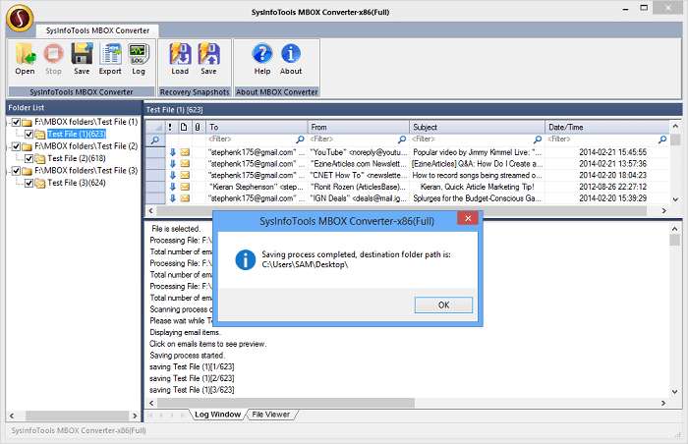688x444 pixels.
Task: Click the log window horizontal scrollbar thumb
Action: pos(286,403)
